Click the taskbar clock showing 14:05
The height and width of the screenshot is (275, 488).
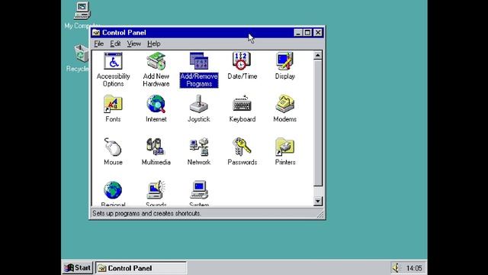click(x=414, y=268)
